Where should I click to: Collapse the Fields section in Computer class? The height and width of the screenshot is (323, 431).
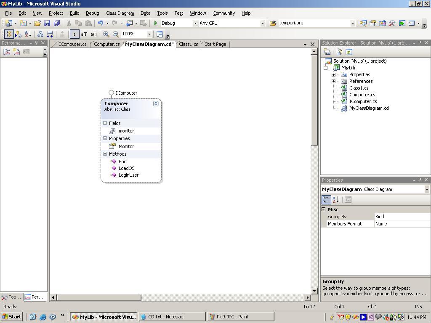105,123
